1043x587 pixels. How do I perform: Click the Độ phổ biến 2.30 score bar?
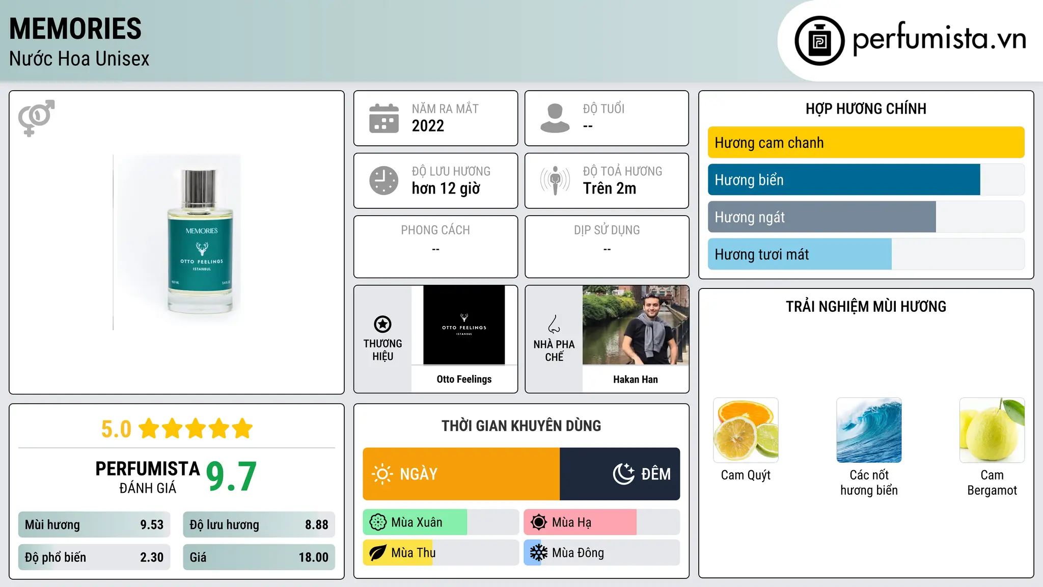(94, 557)
